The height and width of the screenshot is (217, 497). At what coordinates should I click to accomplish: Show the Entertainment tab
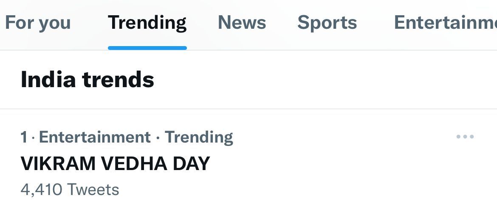click(x=444, y=22)
